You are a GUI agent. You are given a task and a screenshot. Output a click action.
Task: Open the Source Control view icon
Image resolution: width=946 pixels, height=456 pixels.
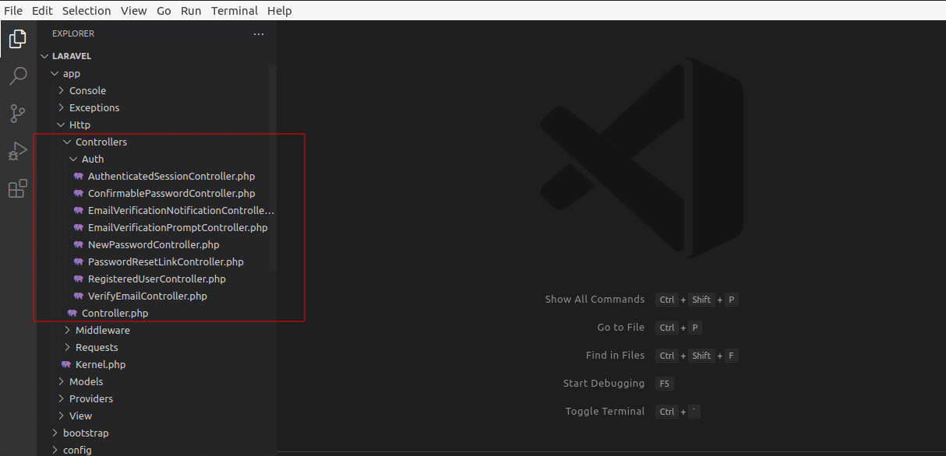point(17,114)
